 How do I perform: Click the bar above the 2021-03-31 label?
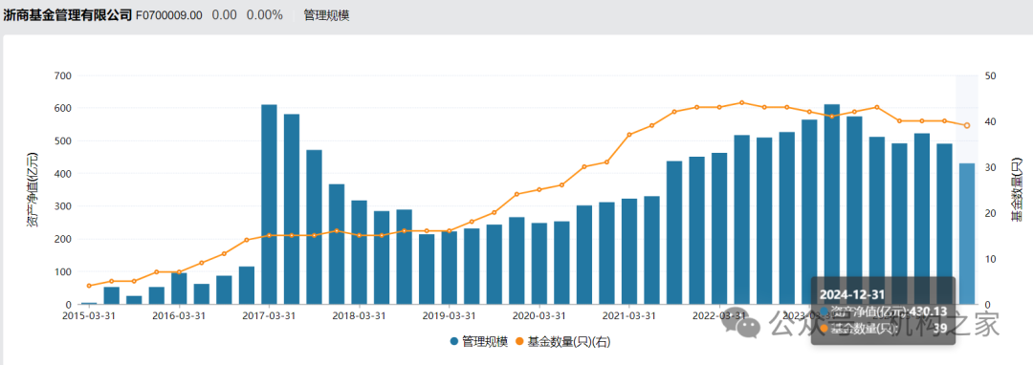point(629,252)
